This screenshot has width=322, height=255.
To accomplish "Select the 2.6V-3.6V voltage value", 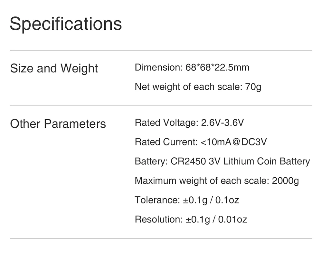I will (222, 123).
